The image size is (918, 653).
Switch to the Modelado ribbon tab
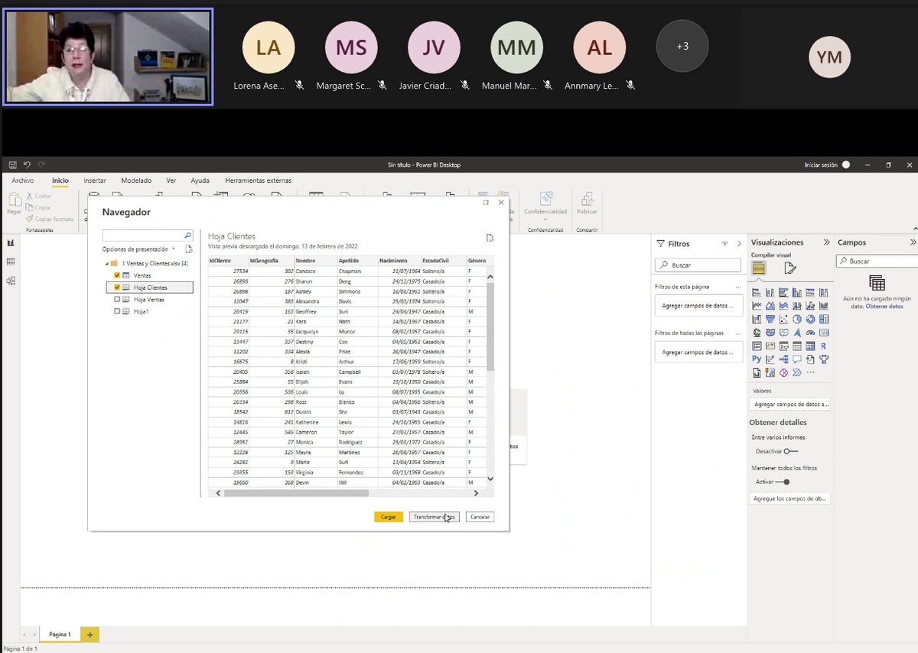[x=136, y=180]
